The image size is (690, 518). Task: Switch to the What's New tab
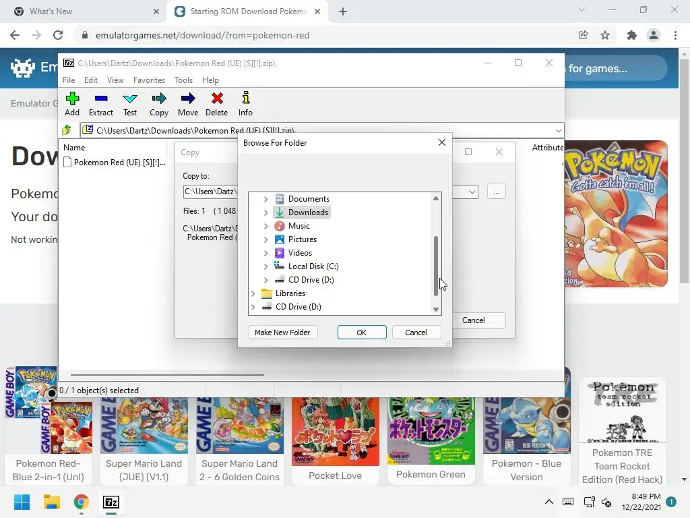pos(84,11)
